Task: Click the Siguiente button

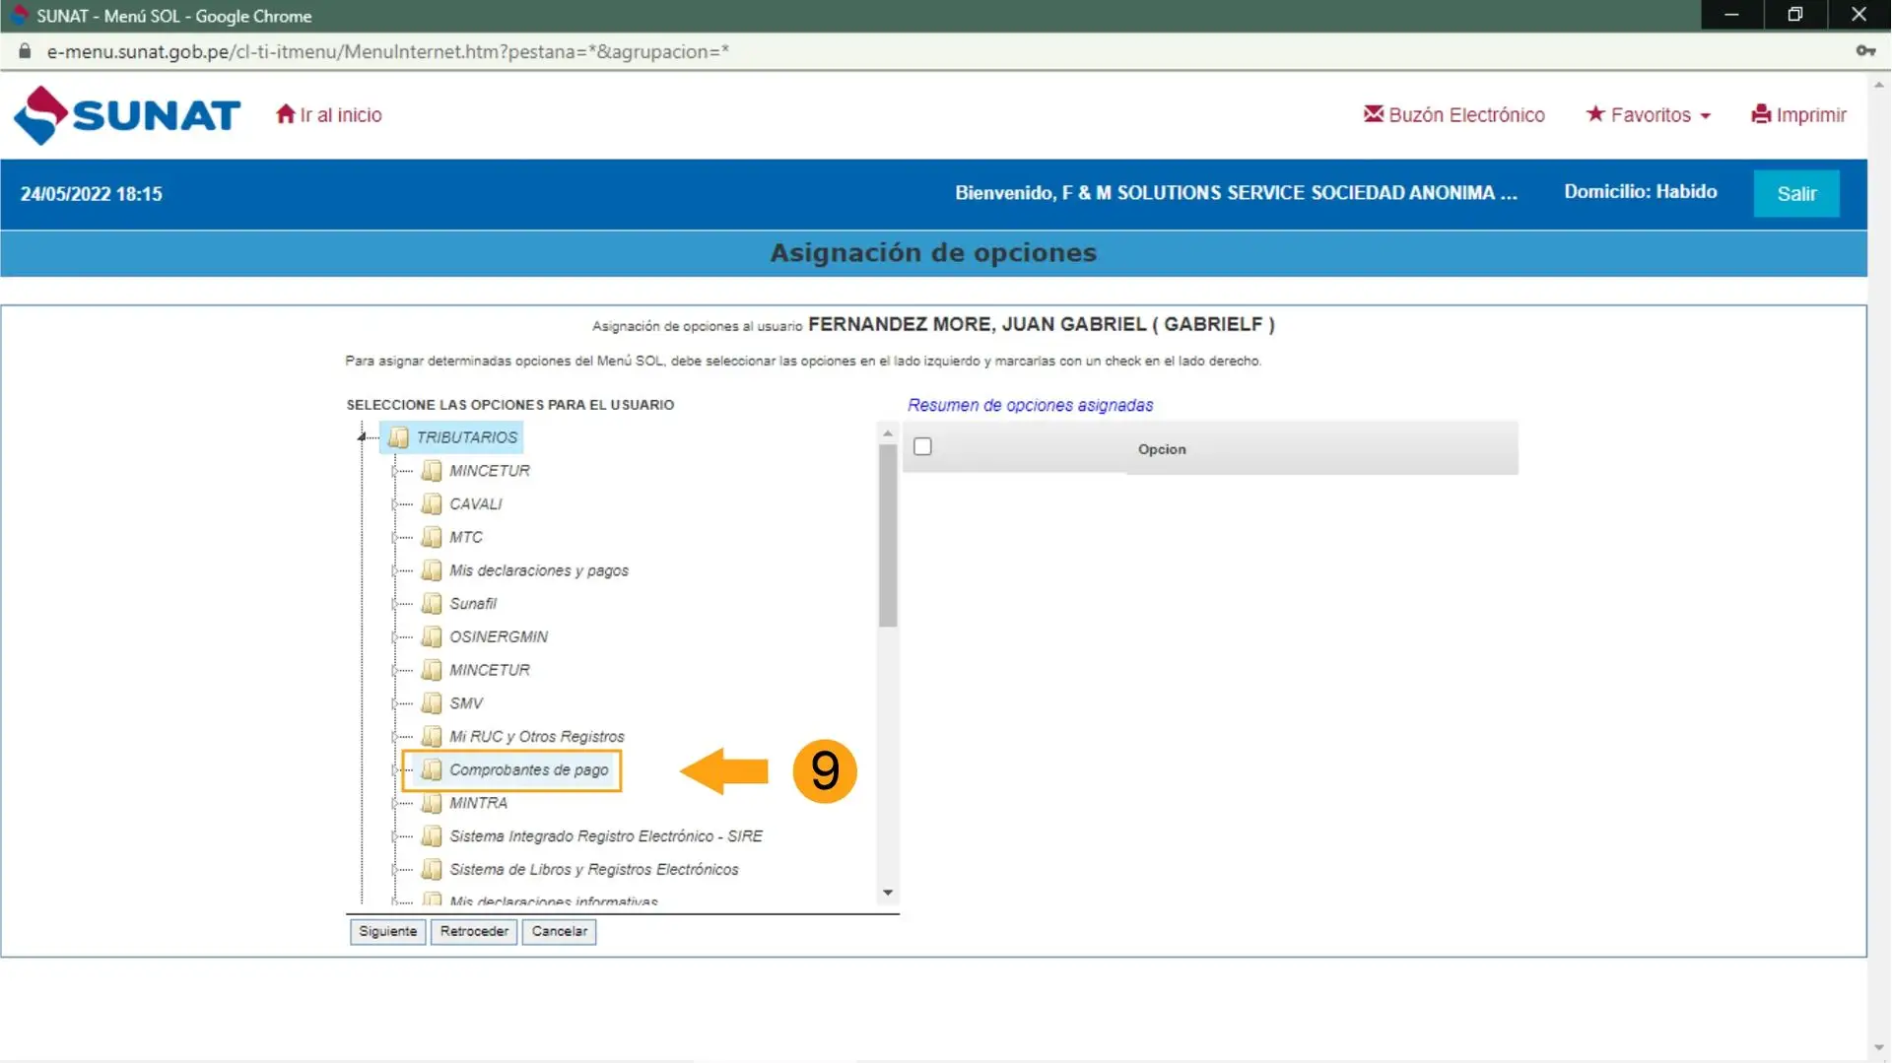Action: 387,931
